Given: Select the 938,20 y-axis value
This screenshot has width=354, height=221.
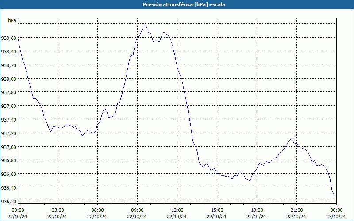Looking at the screenshot, I should [8, 65].
